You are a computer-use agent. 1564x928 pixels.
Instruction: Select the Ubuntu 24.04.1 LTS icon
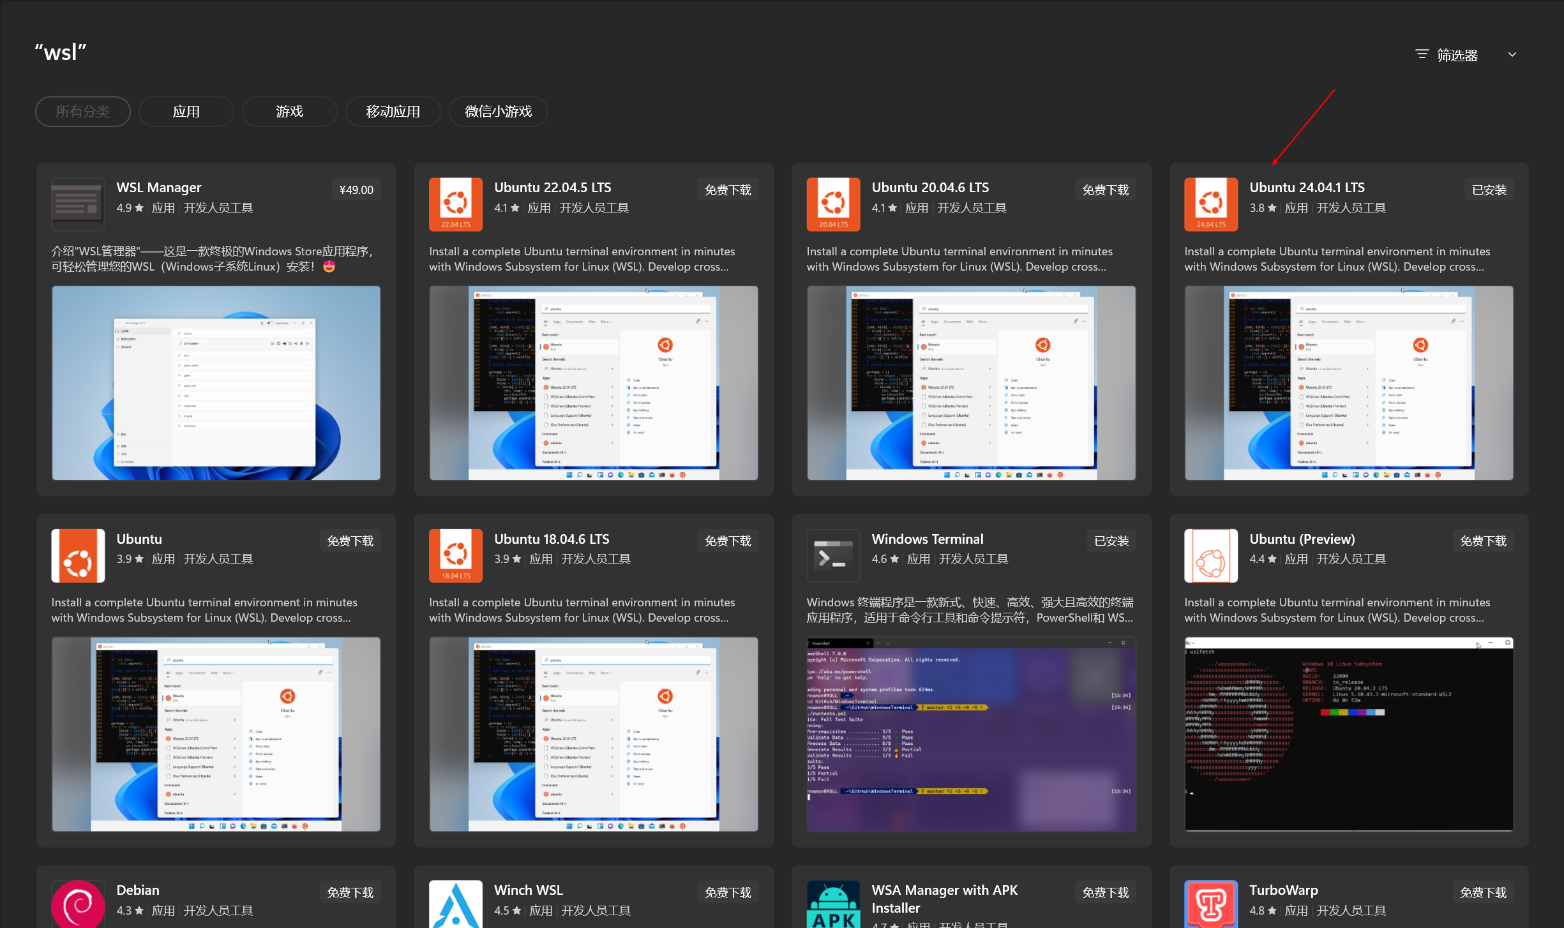pos(1210,204)
